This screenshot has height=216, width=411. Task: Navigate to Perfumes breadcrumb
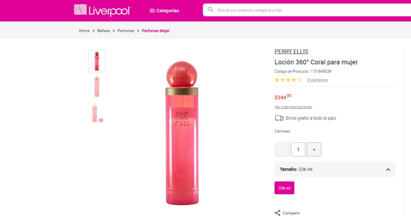126,31
